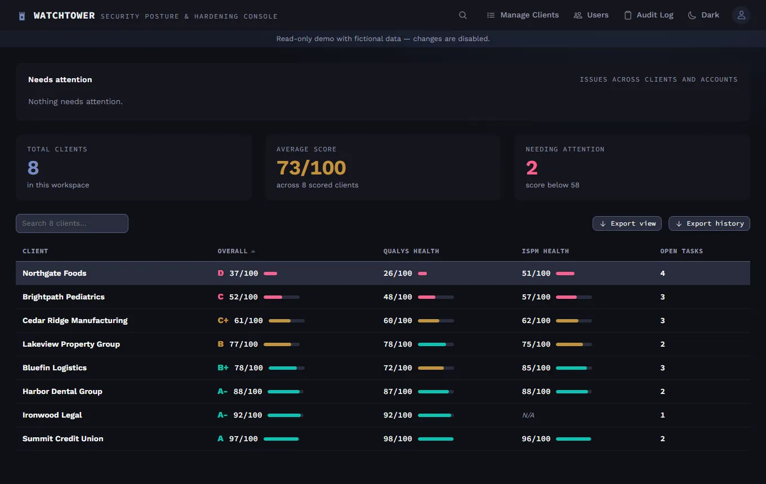The image size is (766, 484).
Task: Click Northgate Foods overall score bar
Action: (x=270, y=274)
